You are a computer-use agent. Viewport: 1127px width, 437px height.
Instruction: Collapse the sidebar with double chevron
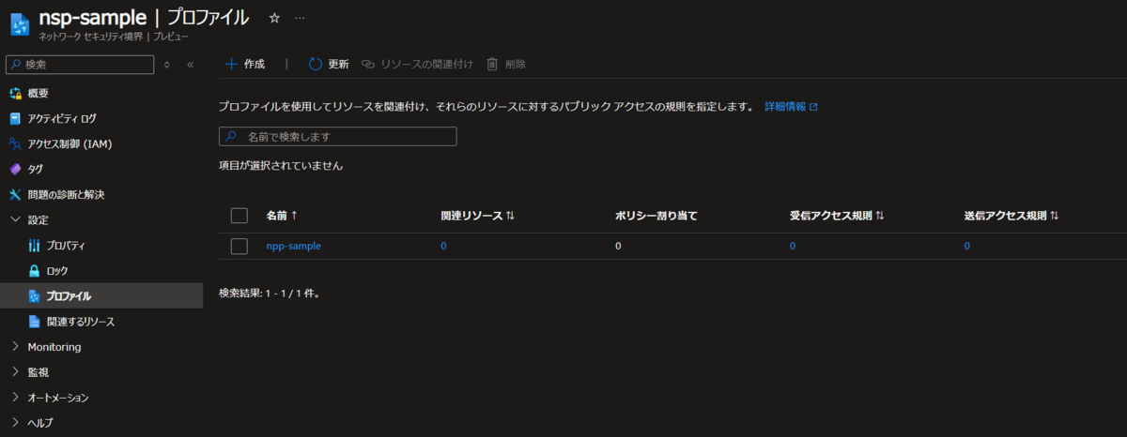[x=190, y=65]
